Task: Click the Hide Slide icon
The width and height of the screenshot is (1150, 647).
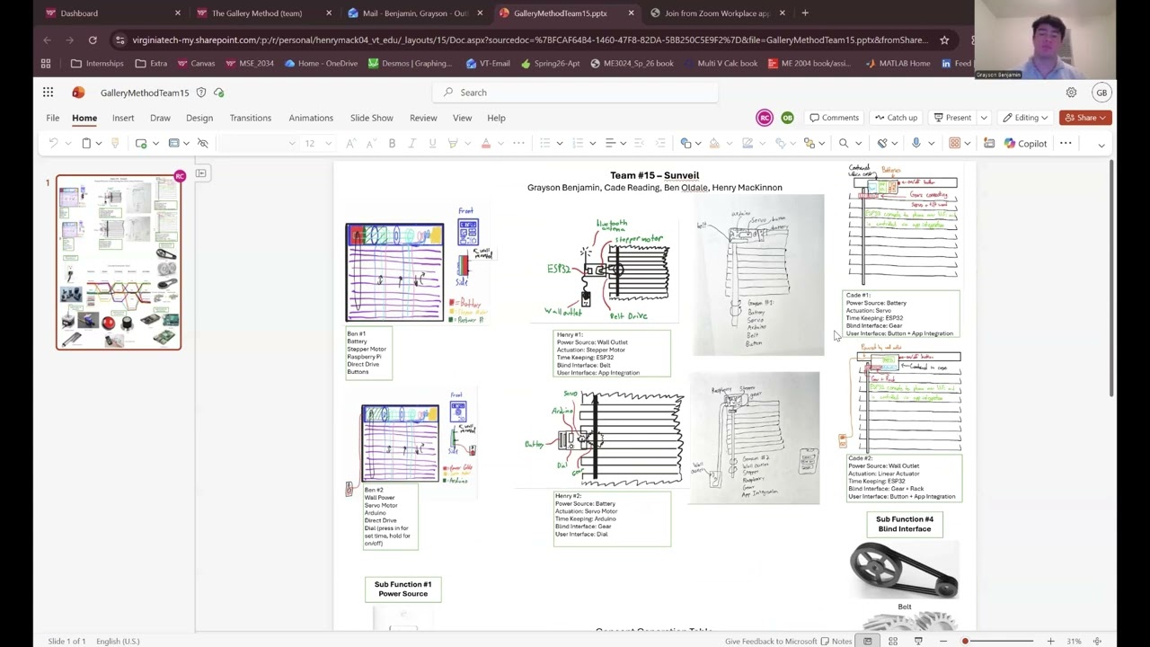Action: click(203, 144)
